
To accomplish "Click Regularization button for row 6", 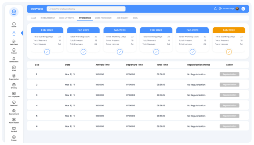I will pos(229,126).
